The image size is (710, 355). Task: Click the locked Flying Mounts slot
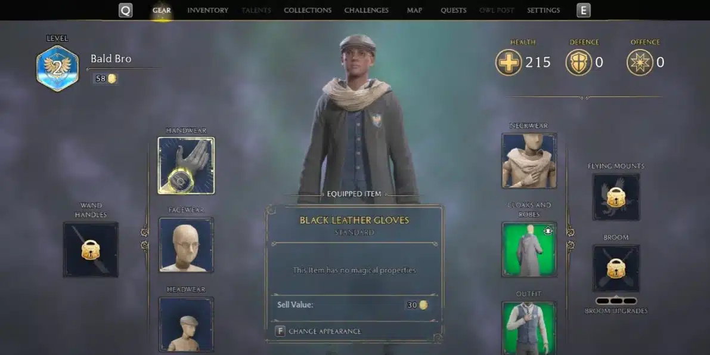coord(616,197)
